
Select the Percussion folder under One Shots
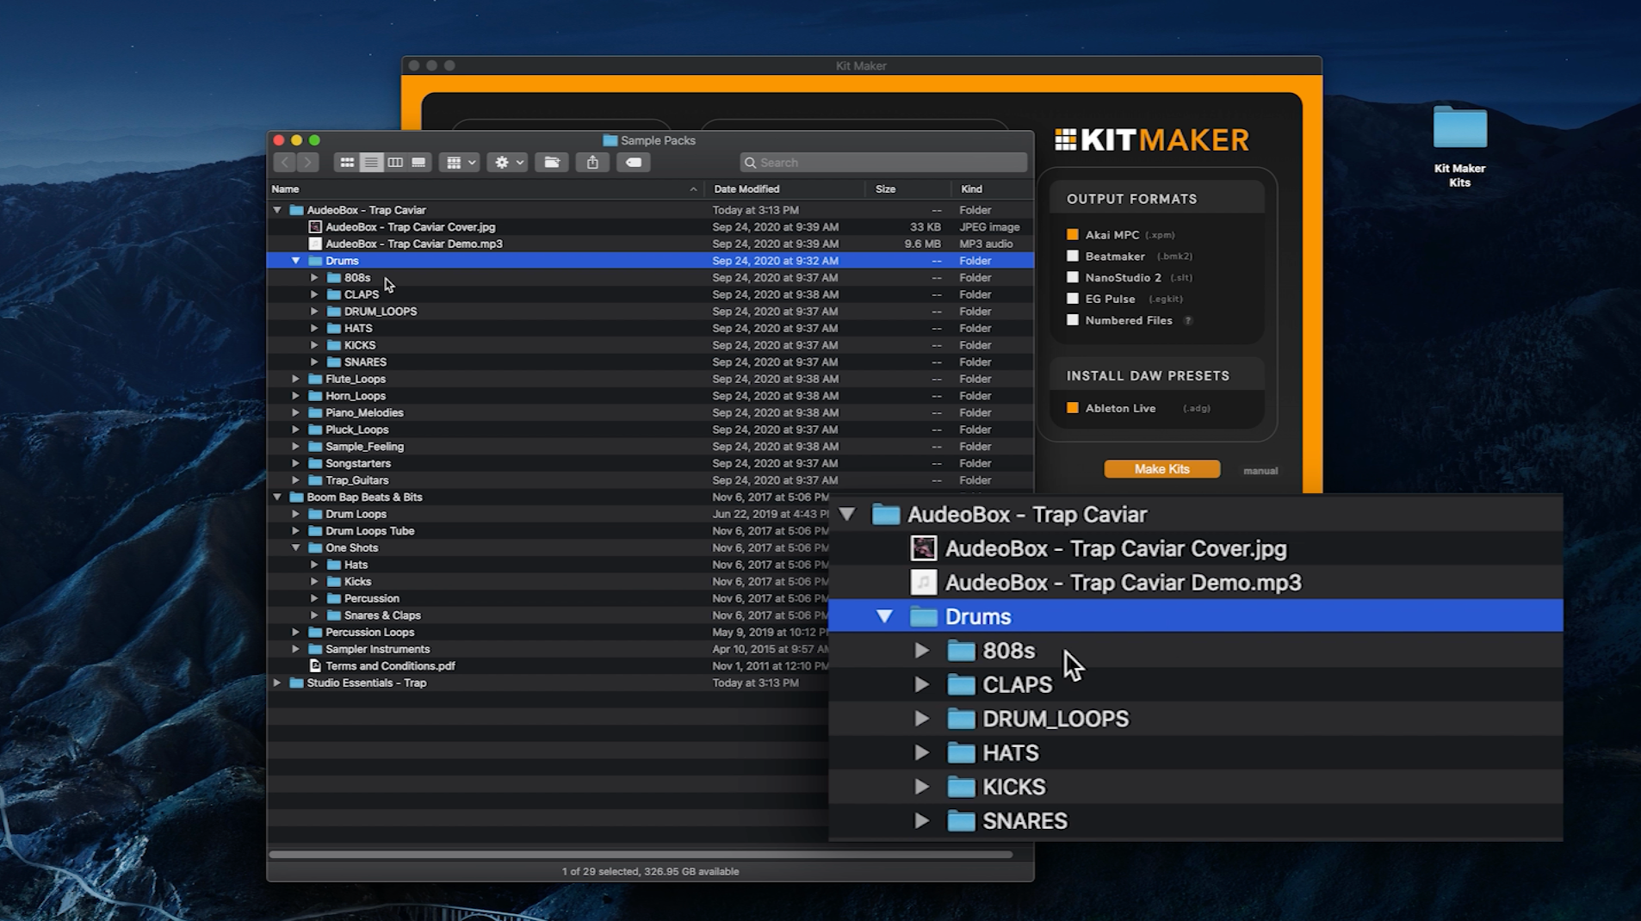pos(371,598)
